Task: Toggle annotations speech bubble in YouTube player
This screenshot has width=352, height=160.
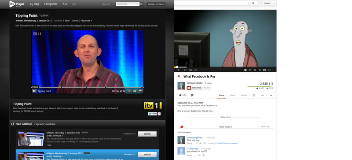Action: pyautogui.click(x=246, y=70)
